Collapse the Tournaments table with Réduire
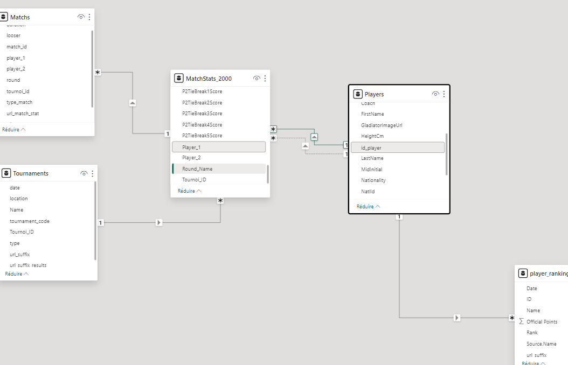This screenshot has height=365, width=568. pos(17,274)
